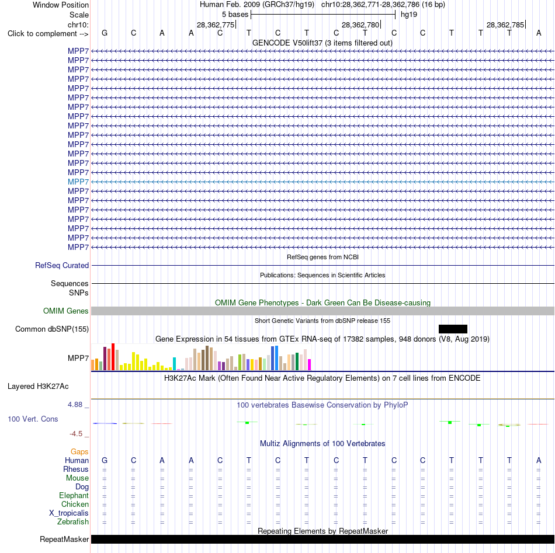Click the gray OMIM Genes item bar

323,311
